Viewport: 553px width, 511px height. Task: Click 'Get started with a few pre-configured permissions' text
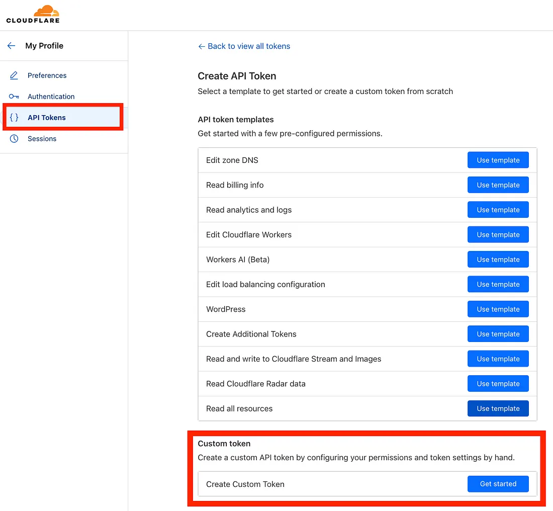(290, 134)
